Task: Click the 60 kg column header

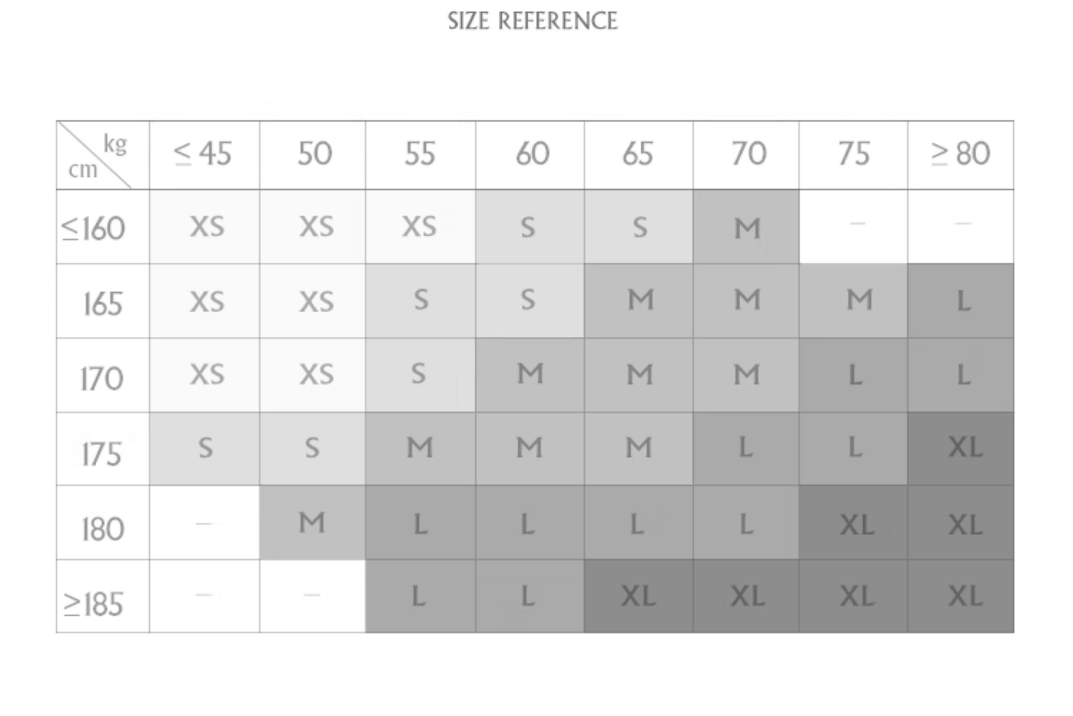Action: pos(532,154)
